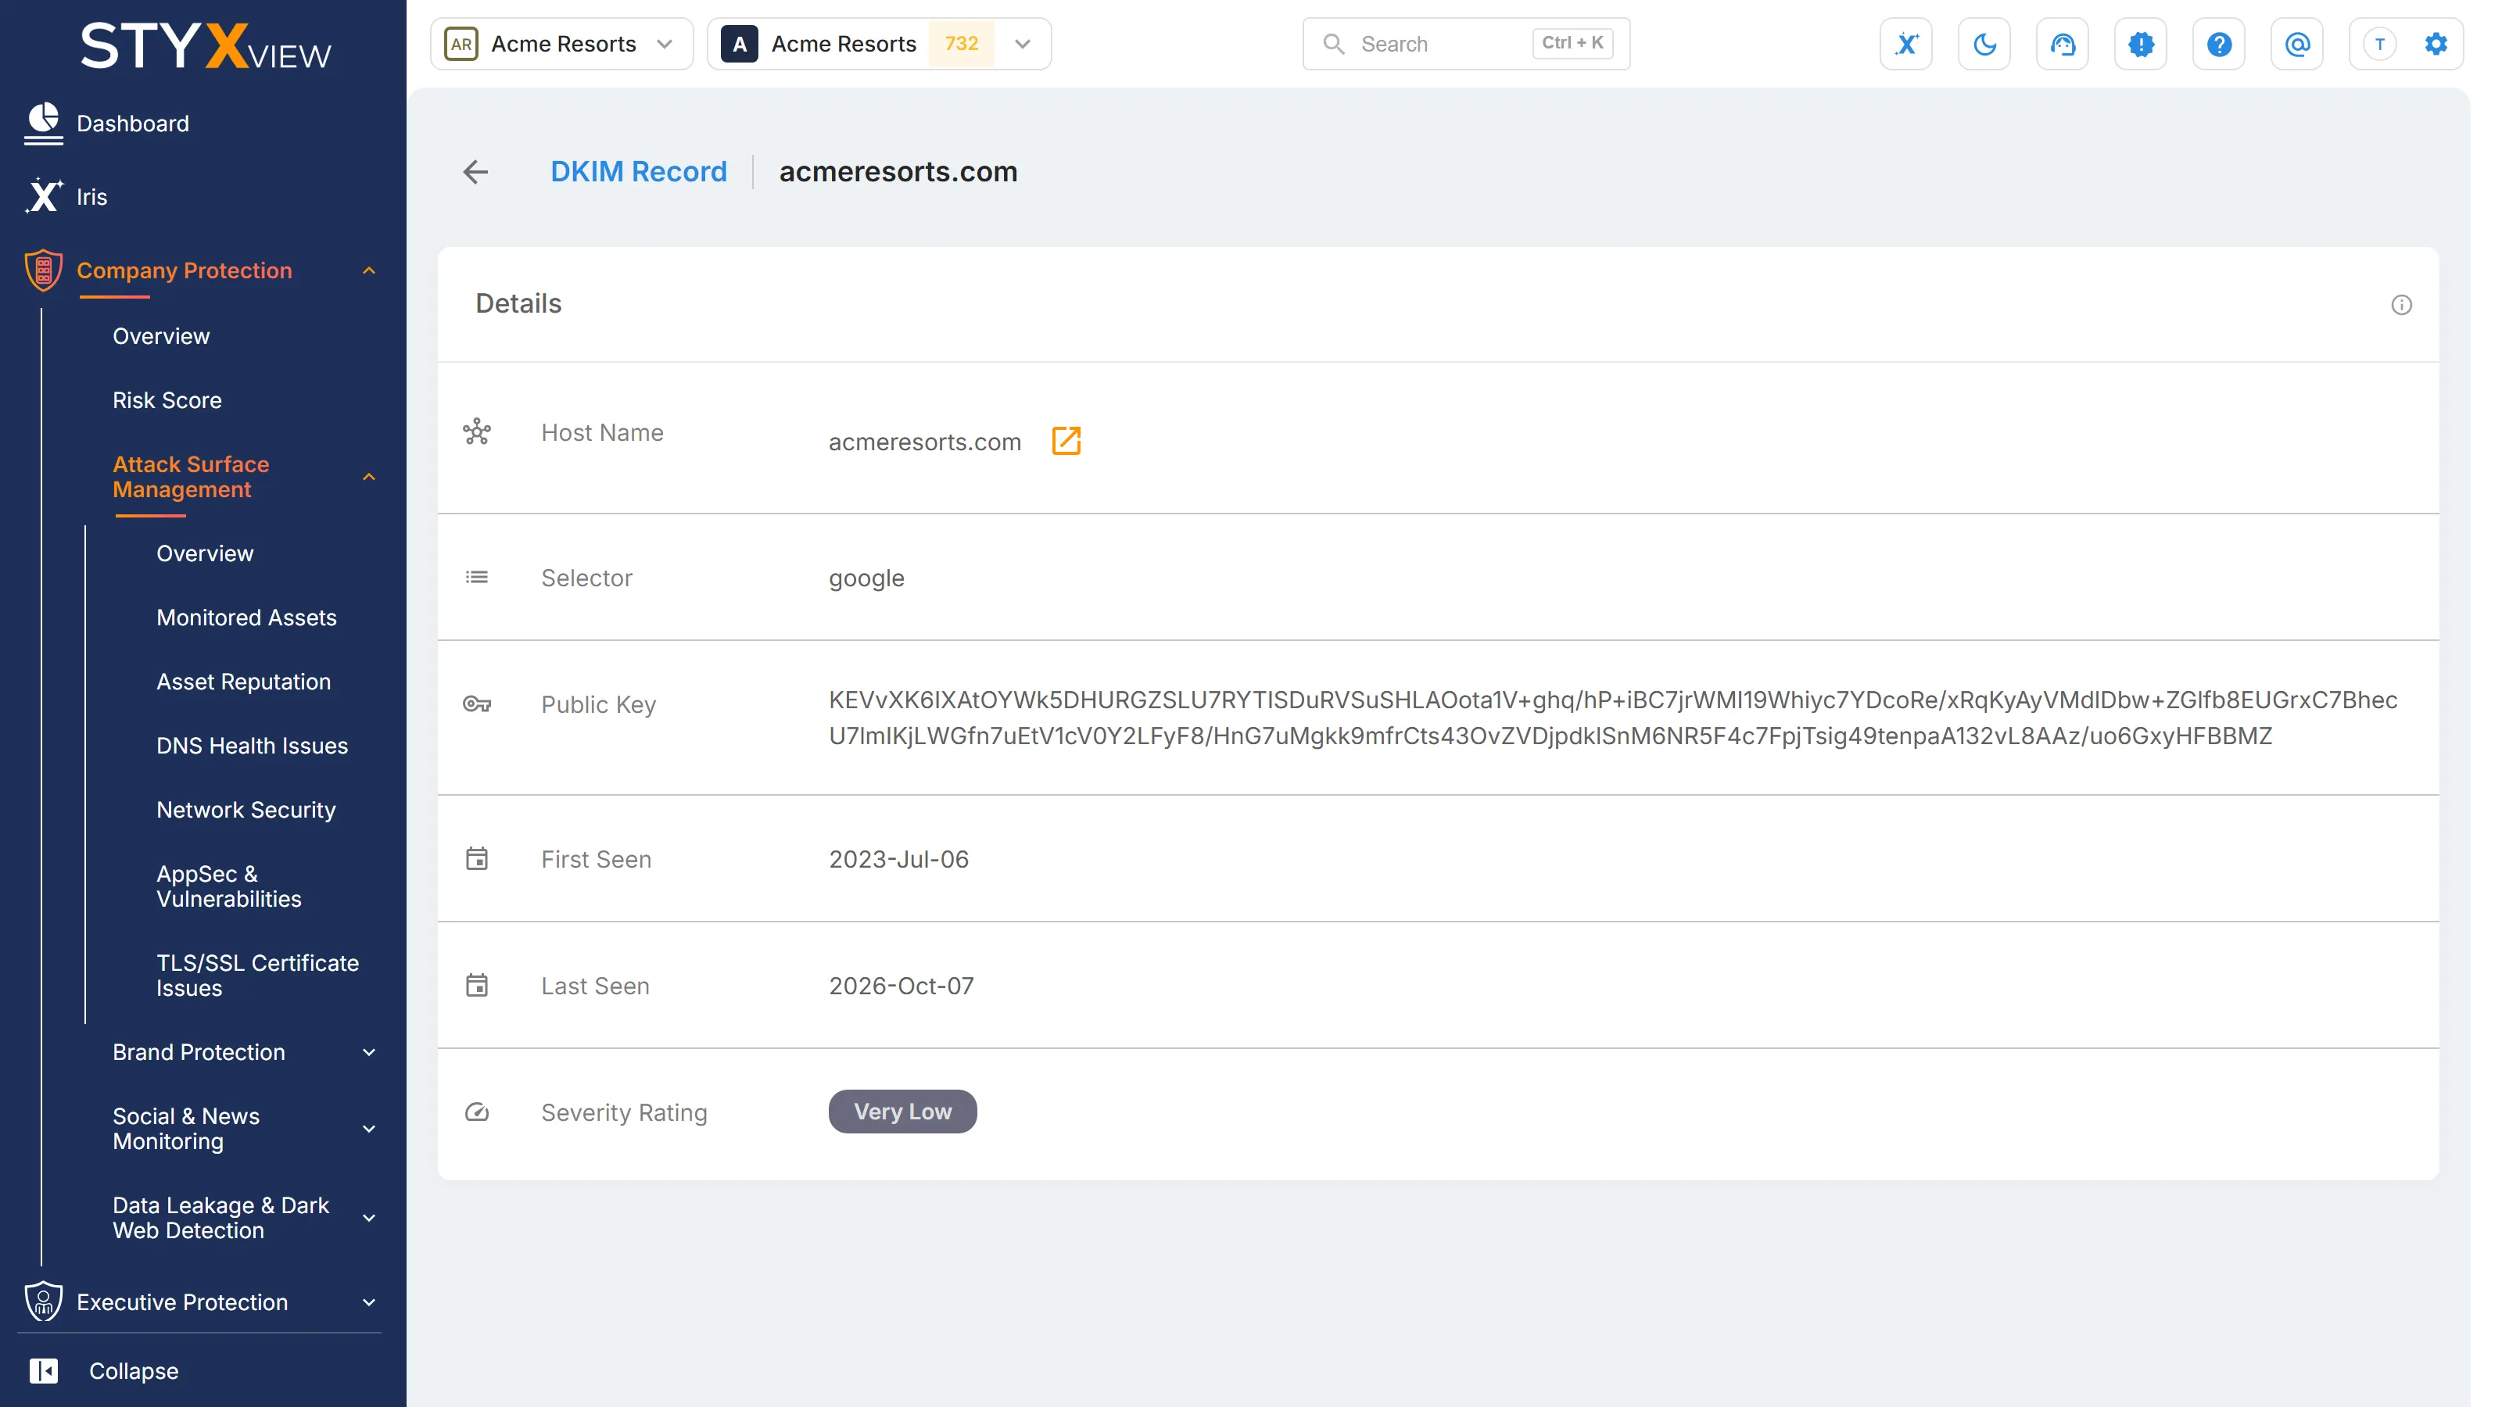The image size is (2502, 1407).
Task: Go to Dashboard in sidebar
Action: pos(132,124)
